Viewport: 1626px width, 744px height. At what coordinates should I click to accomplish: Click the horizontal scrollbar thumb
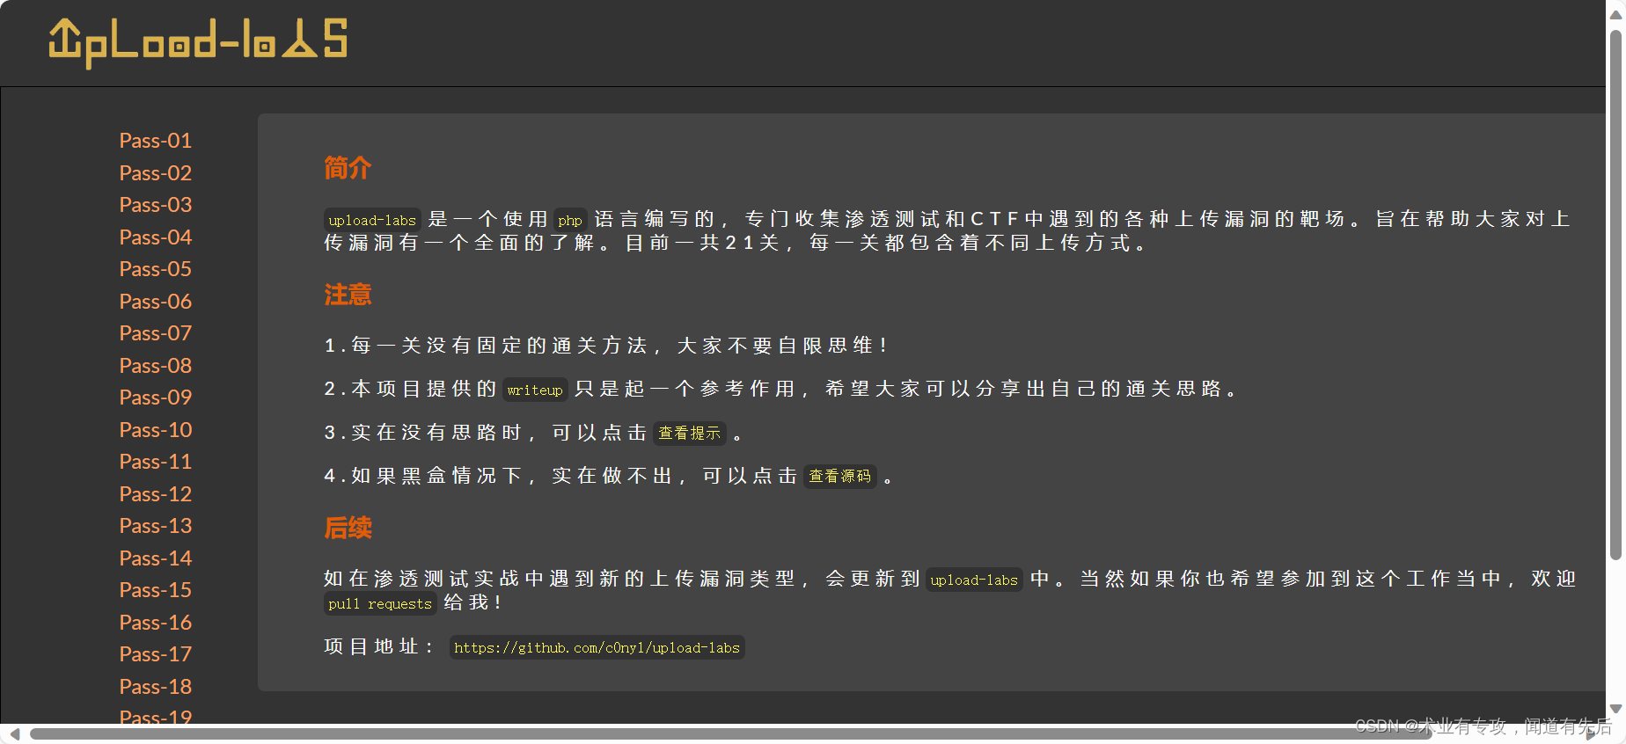(x=732, y=733)
